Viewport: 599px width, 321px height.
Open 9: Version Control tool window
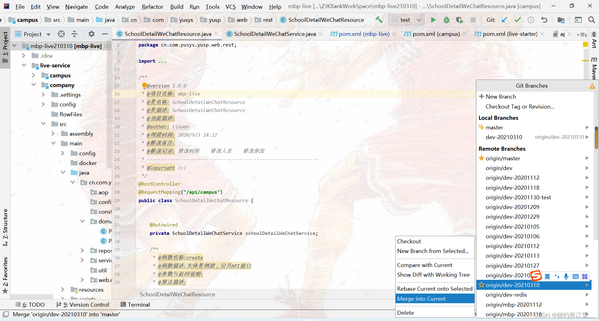pyautogui.click(x=83, y=304)
